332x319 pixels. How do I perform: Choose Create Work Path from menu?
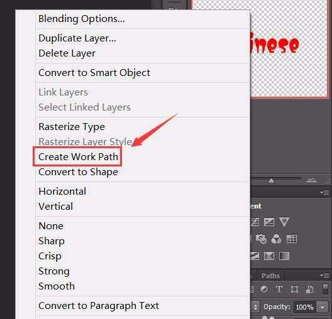tap(78, 156)
